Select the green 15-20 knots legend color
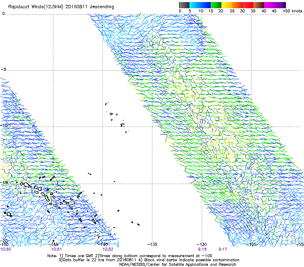 point(216,5)
